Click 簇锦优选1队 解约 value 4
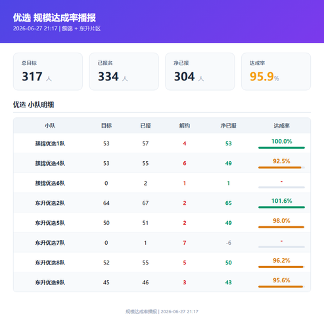Viewport: 324px width, 329px height. (x=185, y=143)
